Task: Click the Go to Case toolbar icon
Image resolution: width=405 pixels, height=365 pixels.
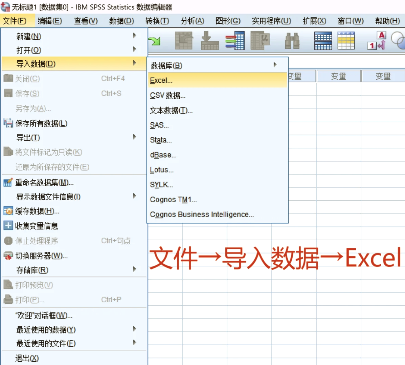Action: coord(184,40)
